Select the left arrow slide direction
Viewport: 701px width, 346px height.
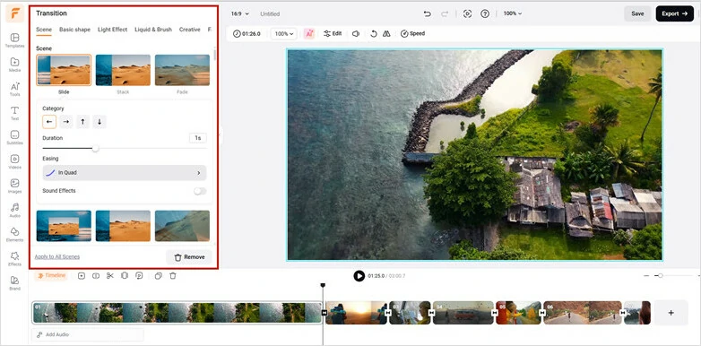pos(49,122)
